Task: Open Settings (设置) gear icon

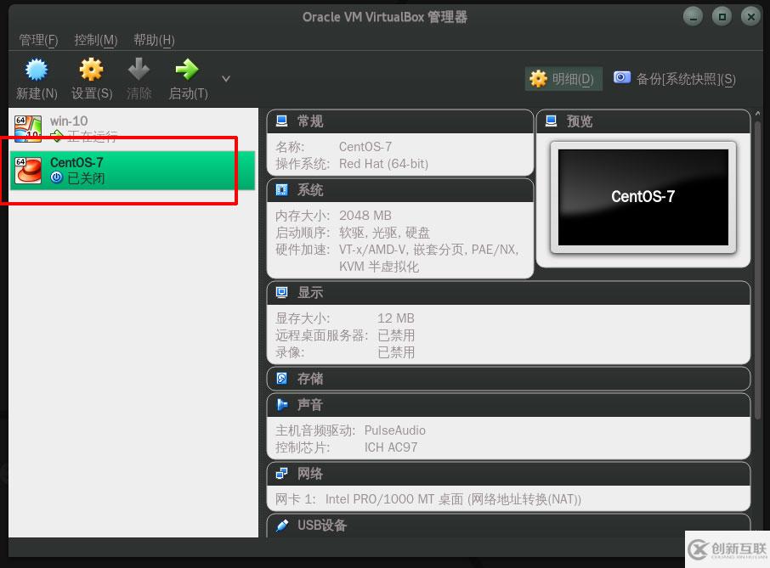Action: point(91,70)
